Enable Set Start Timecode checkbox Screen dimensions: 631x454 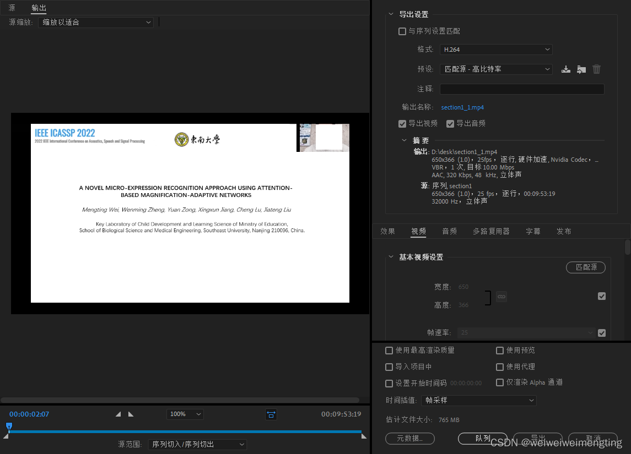pyautogui.click(x=389, y=384)
